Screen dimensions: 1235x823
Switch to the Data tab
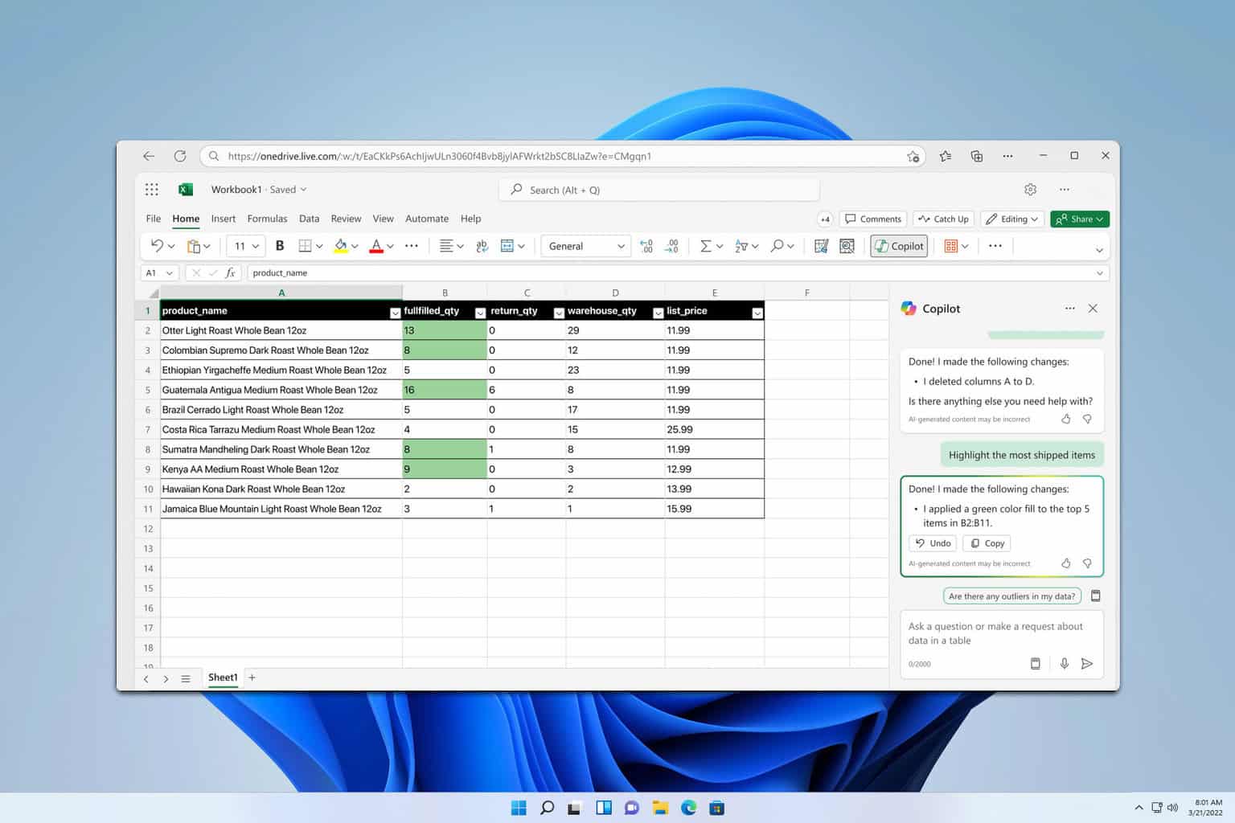(310, 219)
